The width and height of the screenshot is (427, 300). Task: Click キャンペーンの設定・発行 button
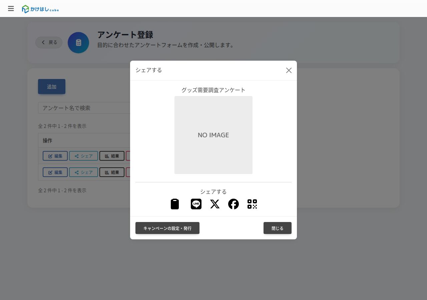click(x=167, y=228)
